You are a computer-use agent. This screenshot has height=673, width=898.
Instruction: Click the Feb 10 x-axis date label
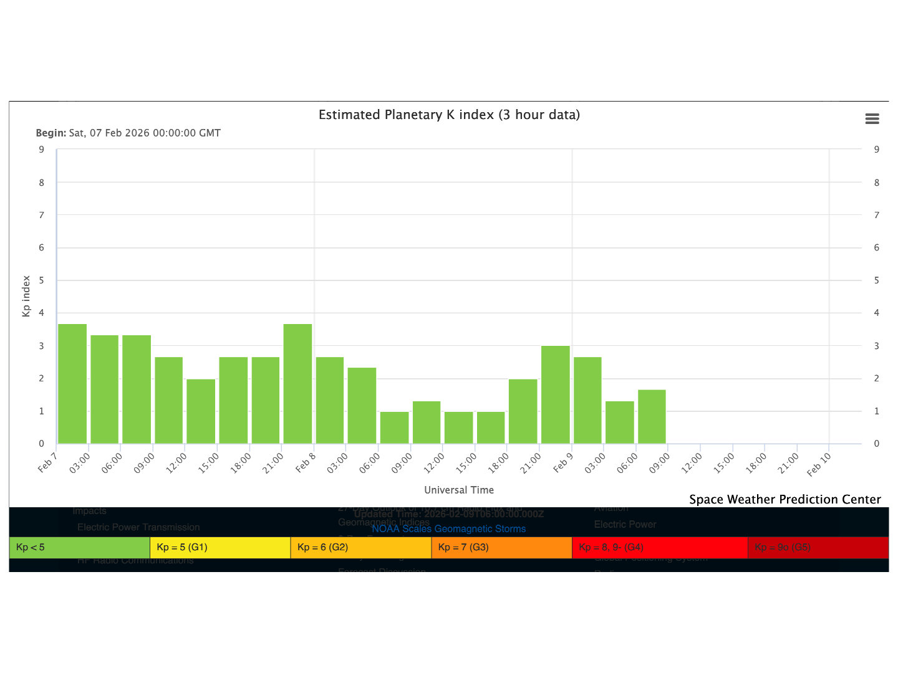click(819, 465)
